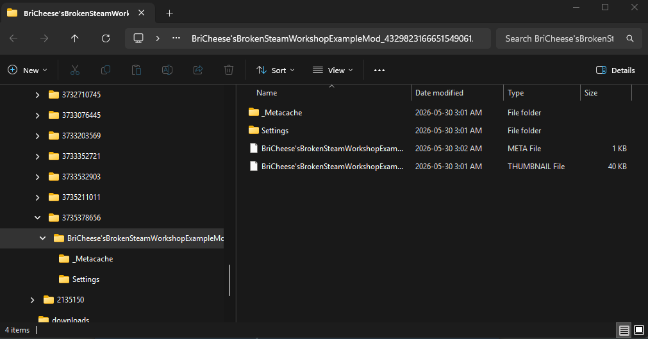
Task: Go back to previous folder
Action: pyautogui.click(x=13, y=38)
